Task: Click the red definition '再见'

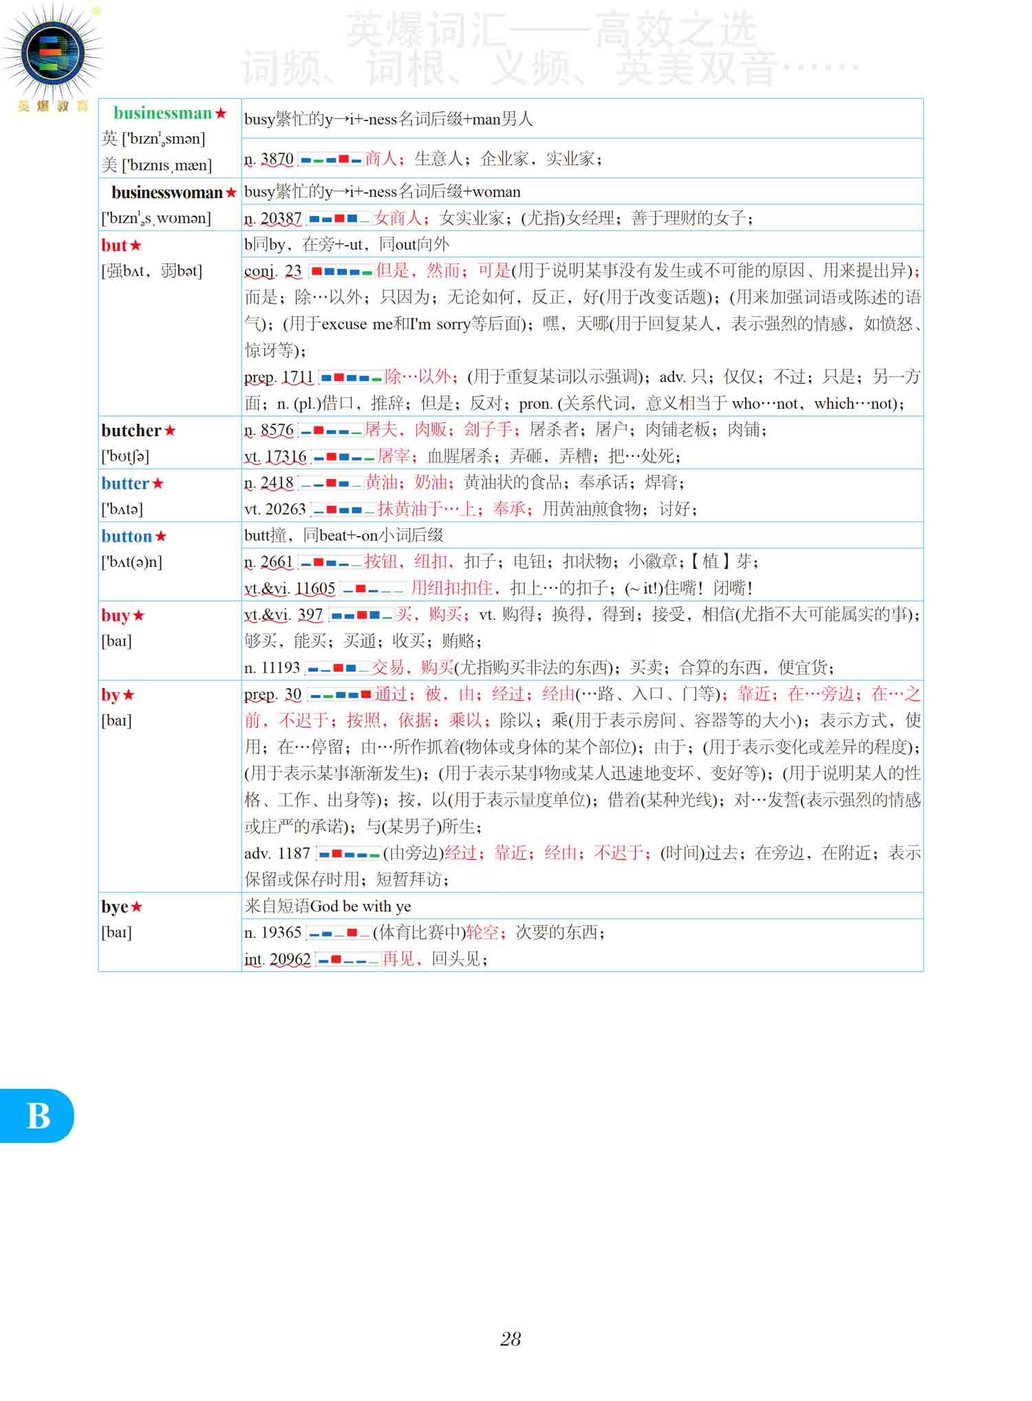Action: coord(398,959)
